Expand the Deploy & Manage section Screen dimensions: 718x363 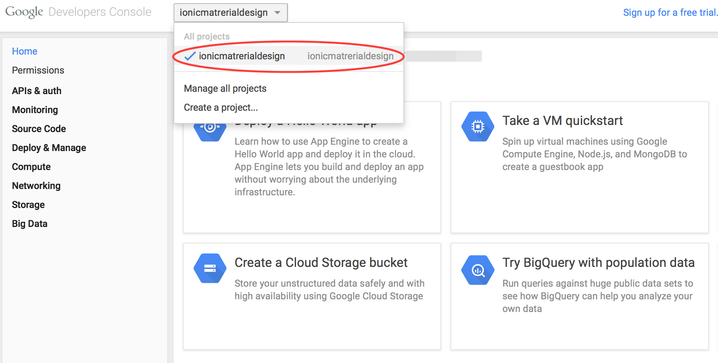tap(49, 148)
